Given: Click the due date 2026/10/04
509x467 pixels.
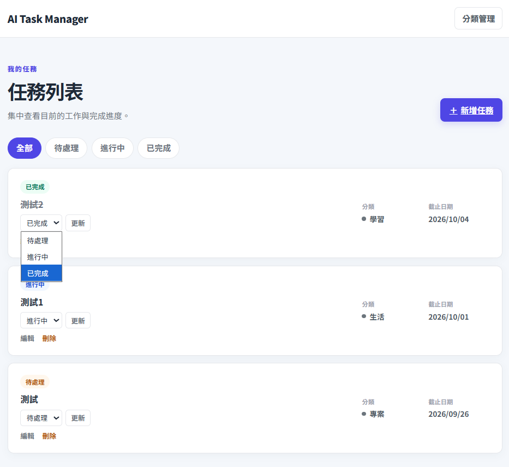Looking at the screenshot, I should 448,219.
